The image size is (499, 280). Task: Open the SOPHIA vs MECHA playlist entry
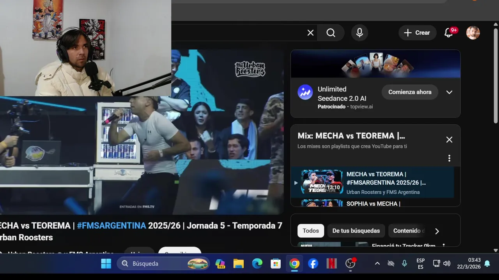tap(373, 203)
